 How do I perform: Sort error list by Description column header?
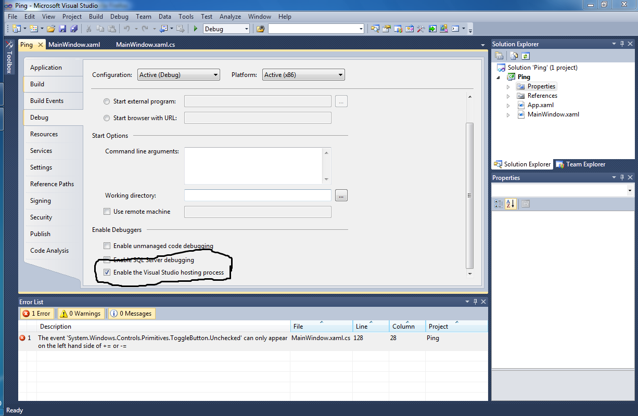(x=163, y=327)
